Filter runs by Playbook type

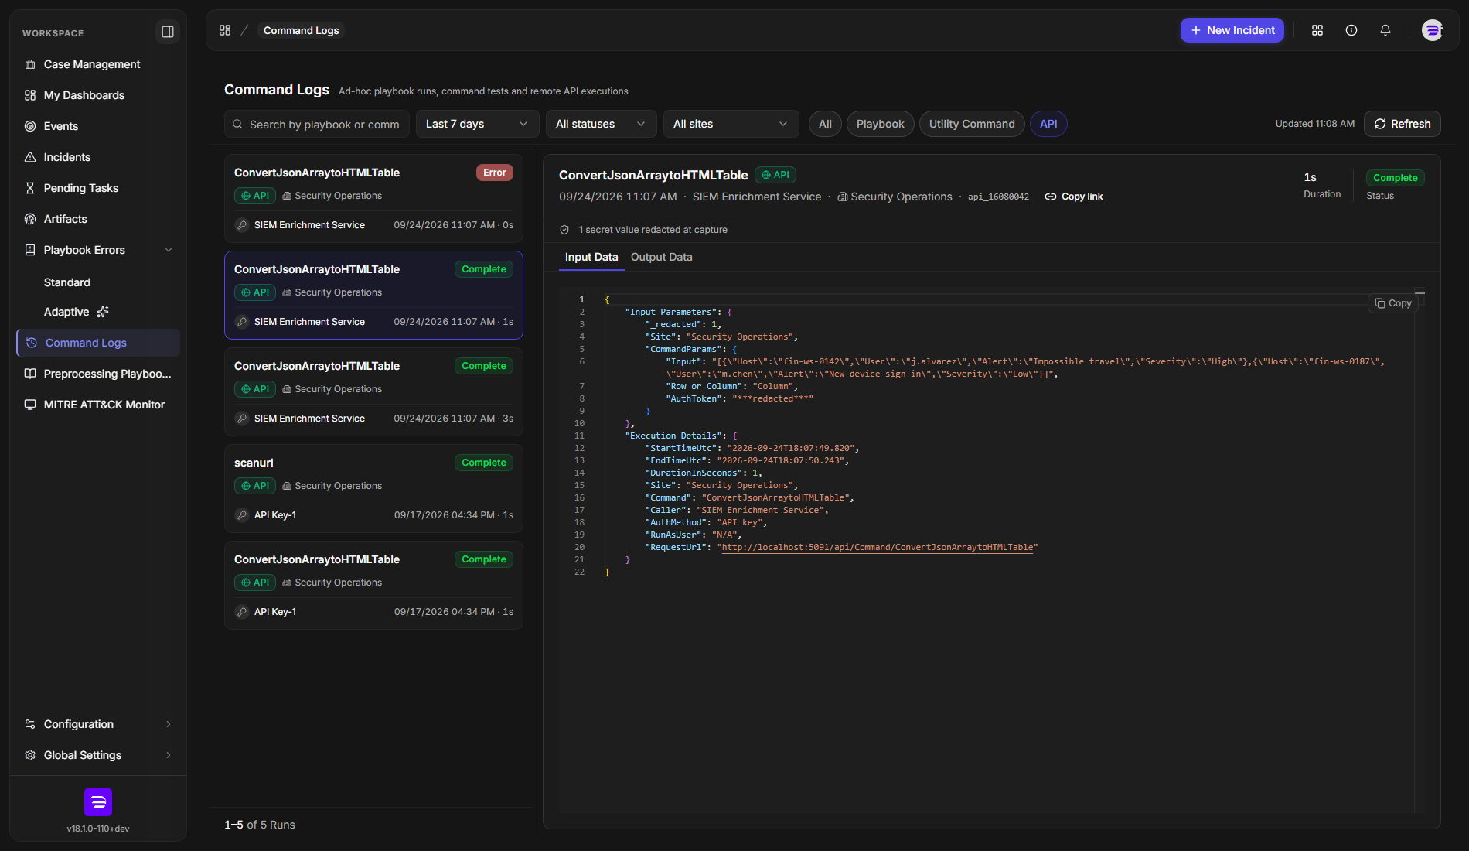click(880, 124)
